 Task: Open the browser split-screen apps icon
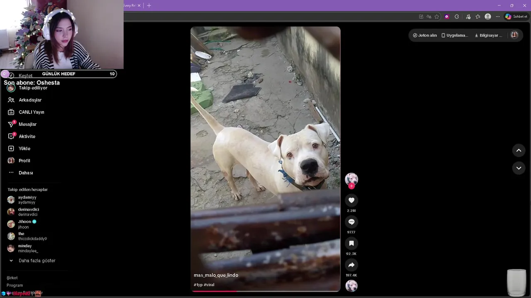tap(421, 17)
